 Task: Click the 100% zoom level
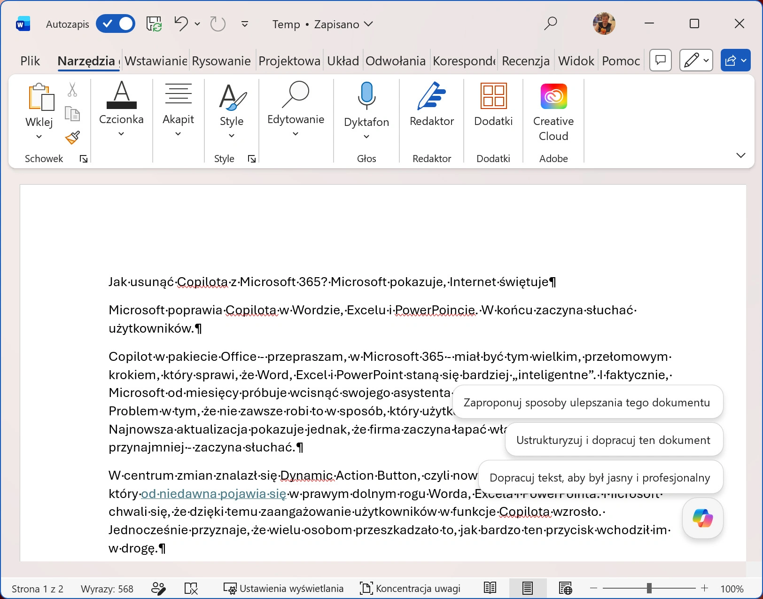(x=732, y=589)
